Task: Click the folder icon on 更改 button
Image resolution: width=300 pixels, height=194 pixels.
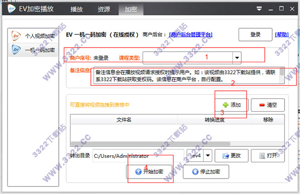Action: pyautogui.click(x=225, y=156)
